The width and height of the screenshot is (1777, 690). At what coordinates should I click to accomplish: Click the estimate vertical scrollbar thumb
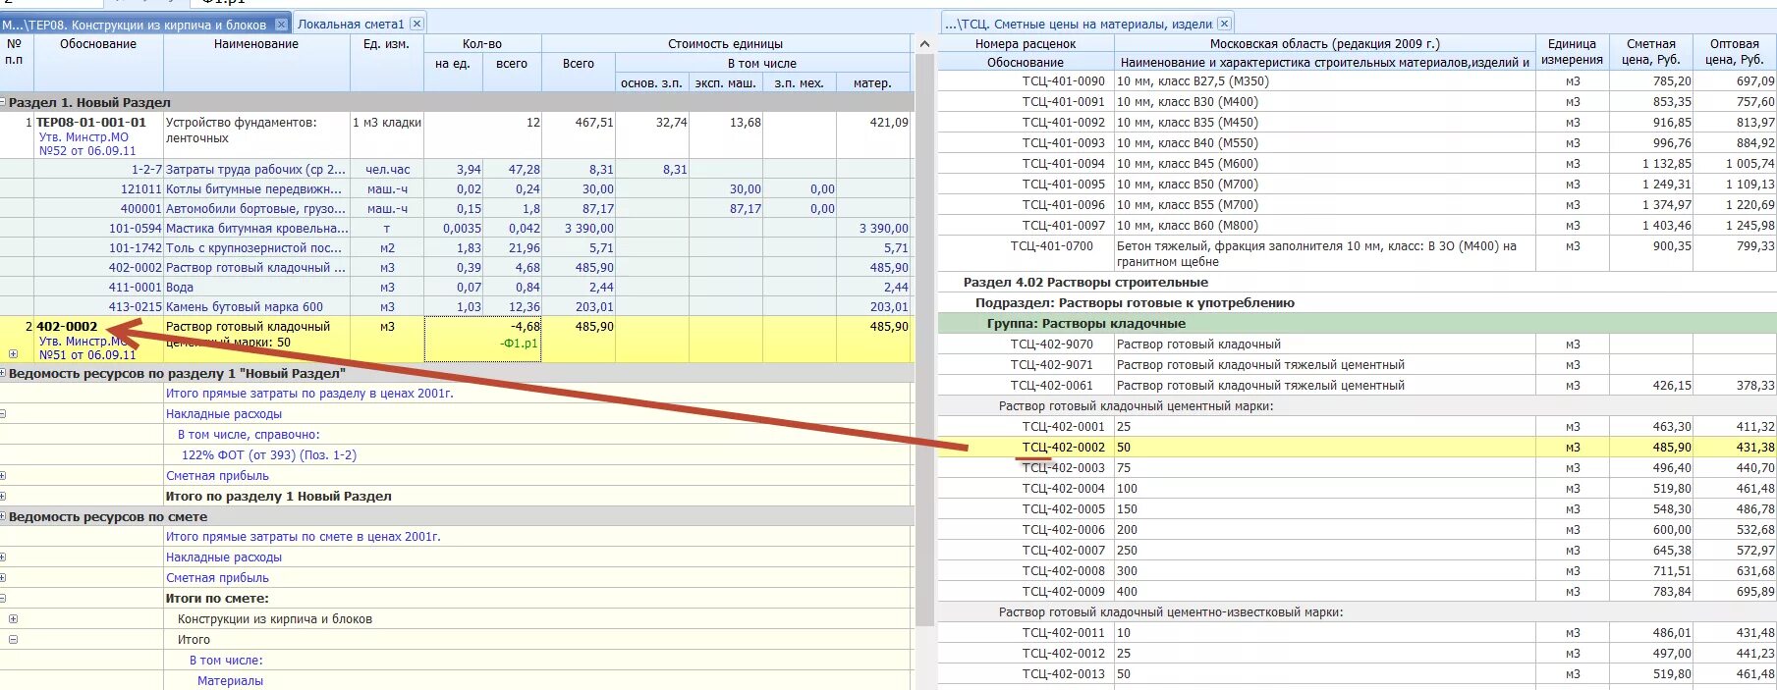[x=924, y=339]
